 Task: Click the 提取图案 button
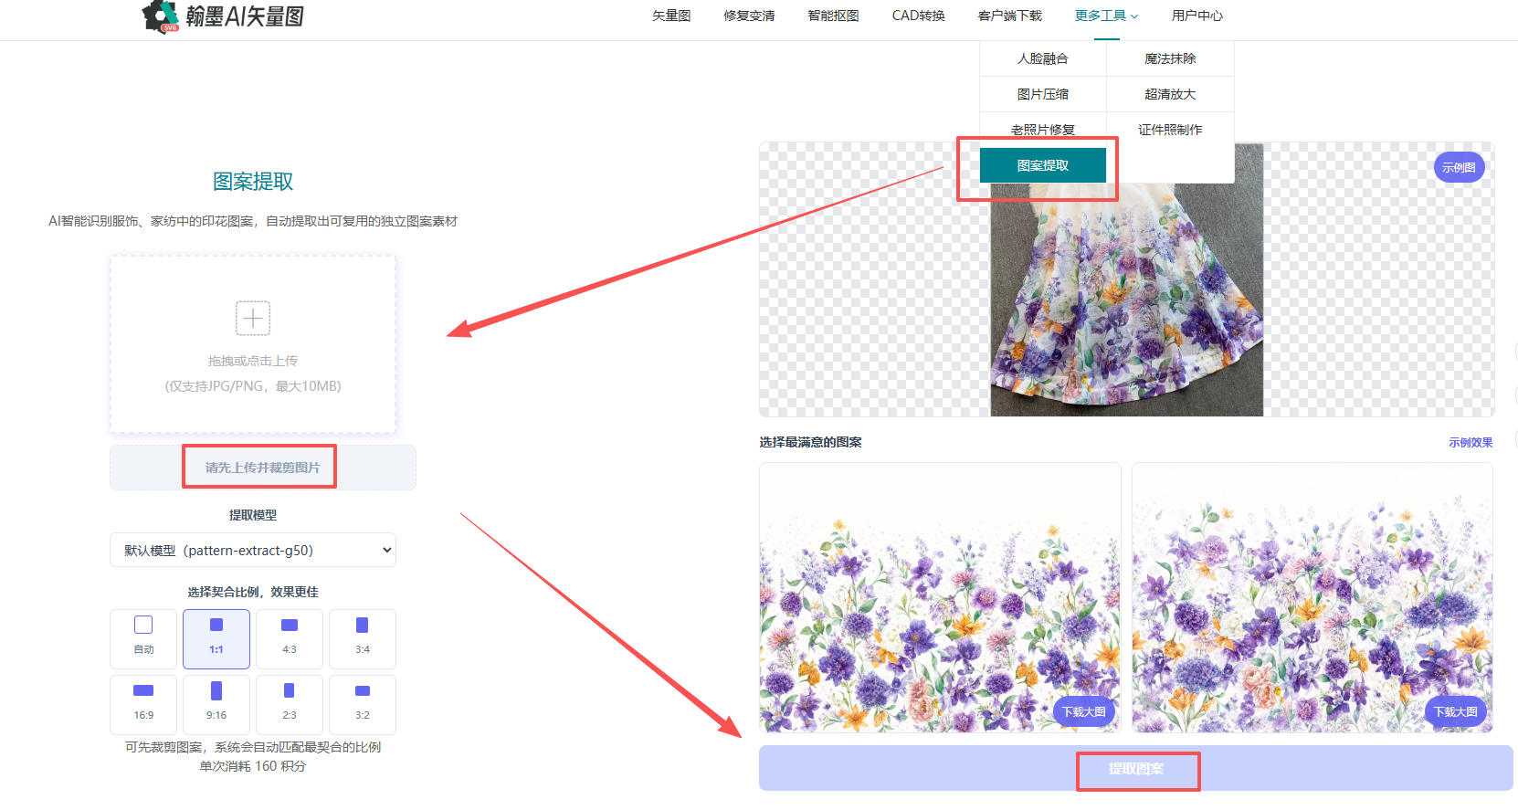pyautogui.click(x=1135, y=768)
